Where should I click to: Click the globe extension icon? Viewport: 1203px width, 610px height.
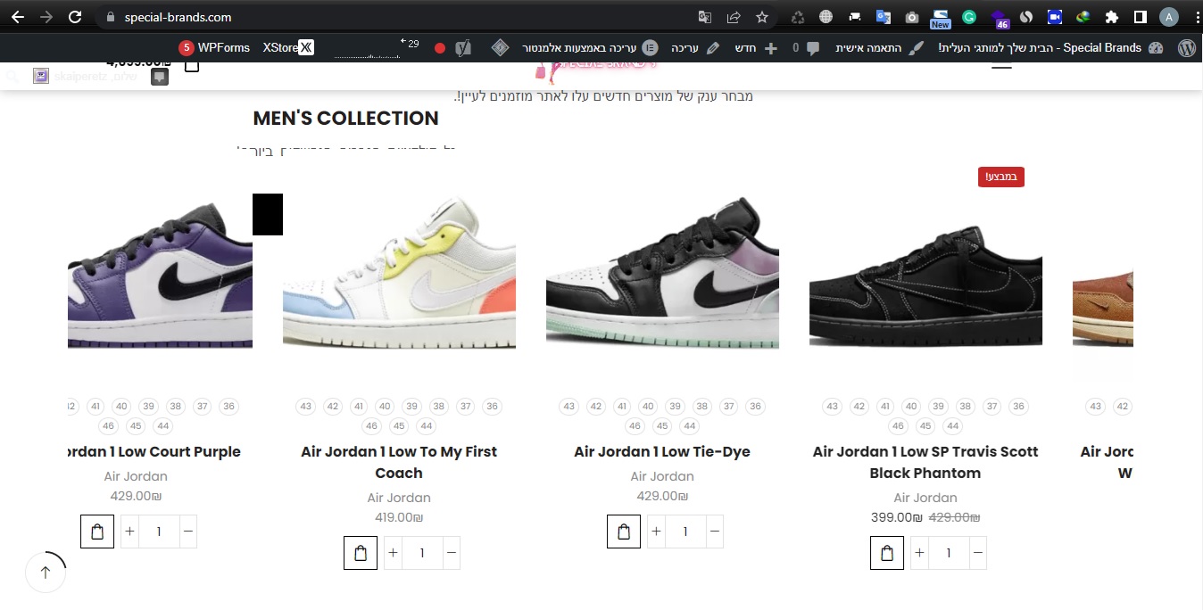point(826,17)
